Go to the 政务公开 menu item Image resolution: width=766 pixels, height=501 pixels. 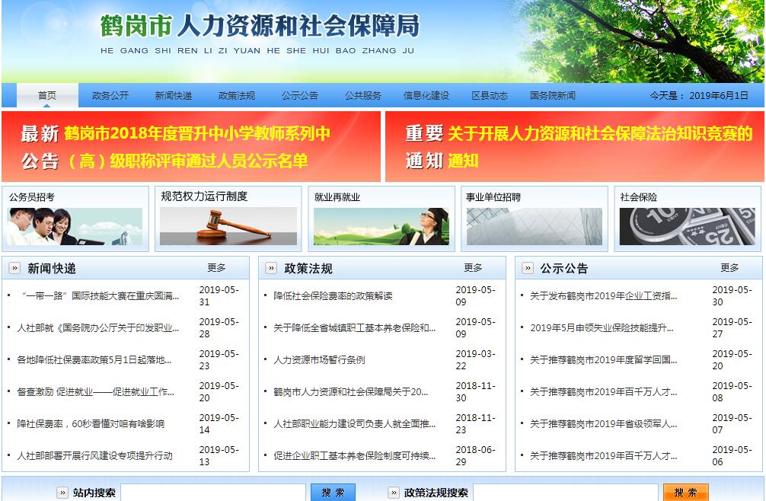[110, 96]
